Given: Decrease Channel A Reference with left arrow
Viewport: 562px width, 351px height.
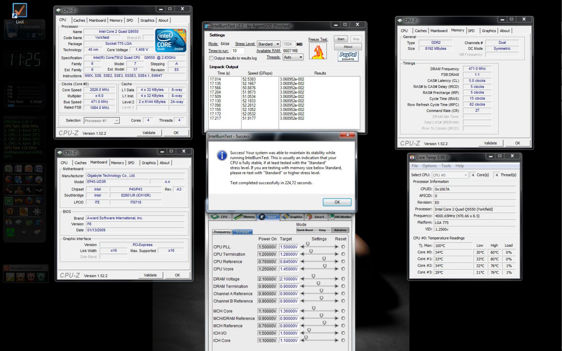Looking at the screenshot, I should coord(302,293).
